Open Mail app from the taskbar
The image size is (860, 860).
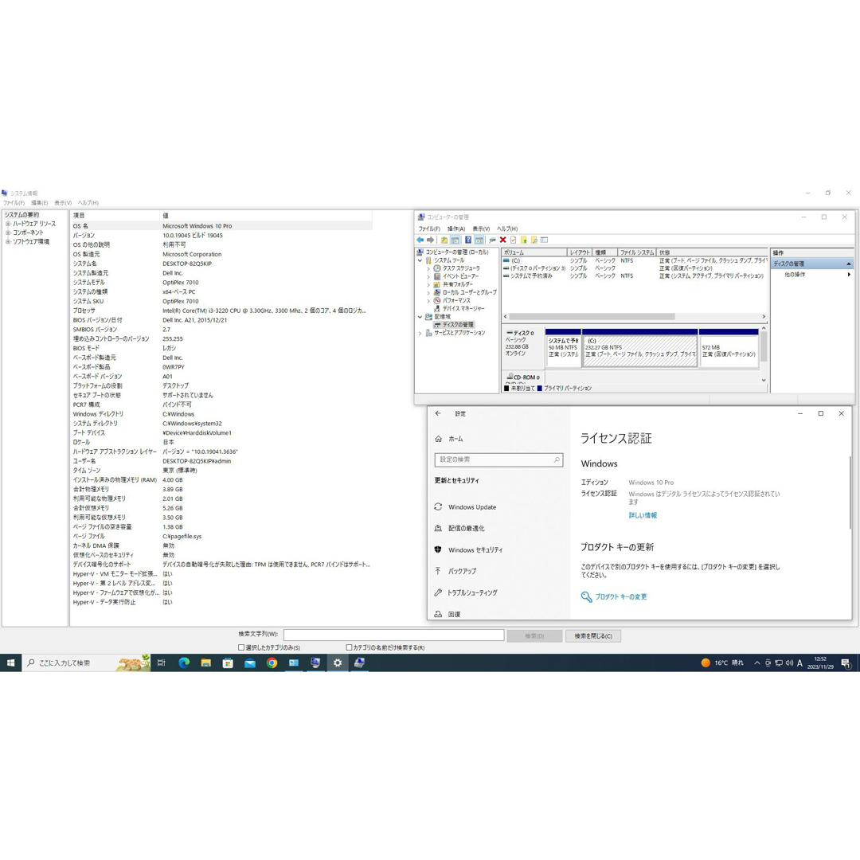(x=250, y=663)
